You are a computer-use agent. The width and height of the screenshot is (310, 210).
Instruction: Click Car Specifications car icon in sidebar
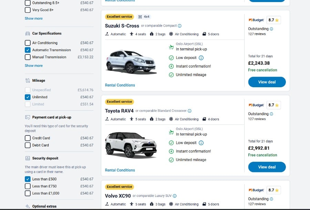click(x=28, y=33)
